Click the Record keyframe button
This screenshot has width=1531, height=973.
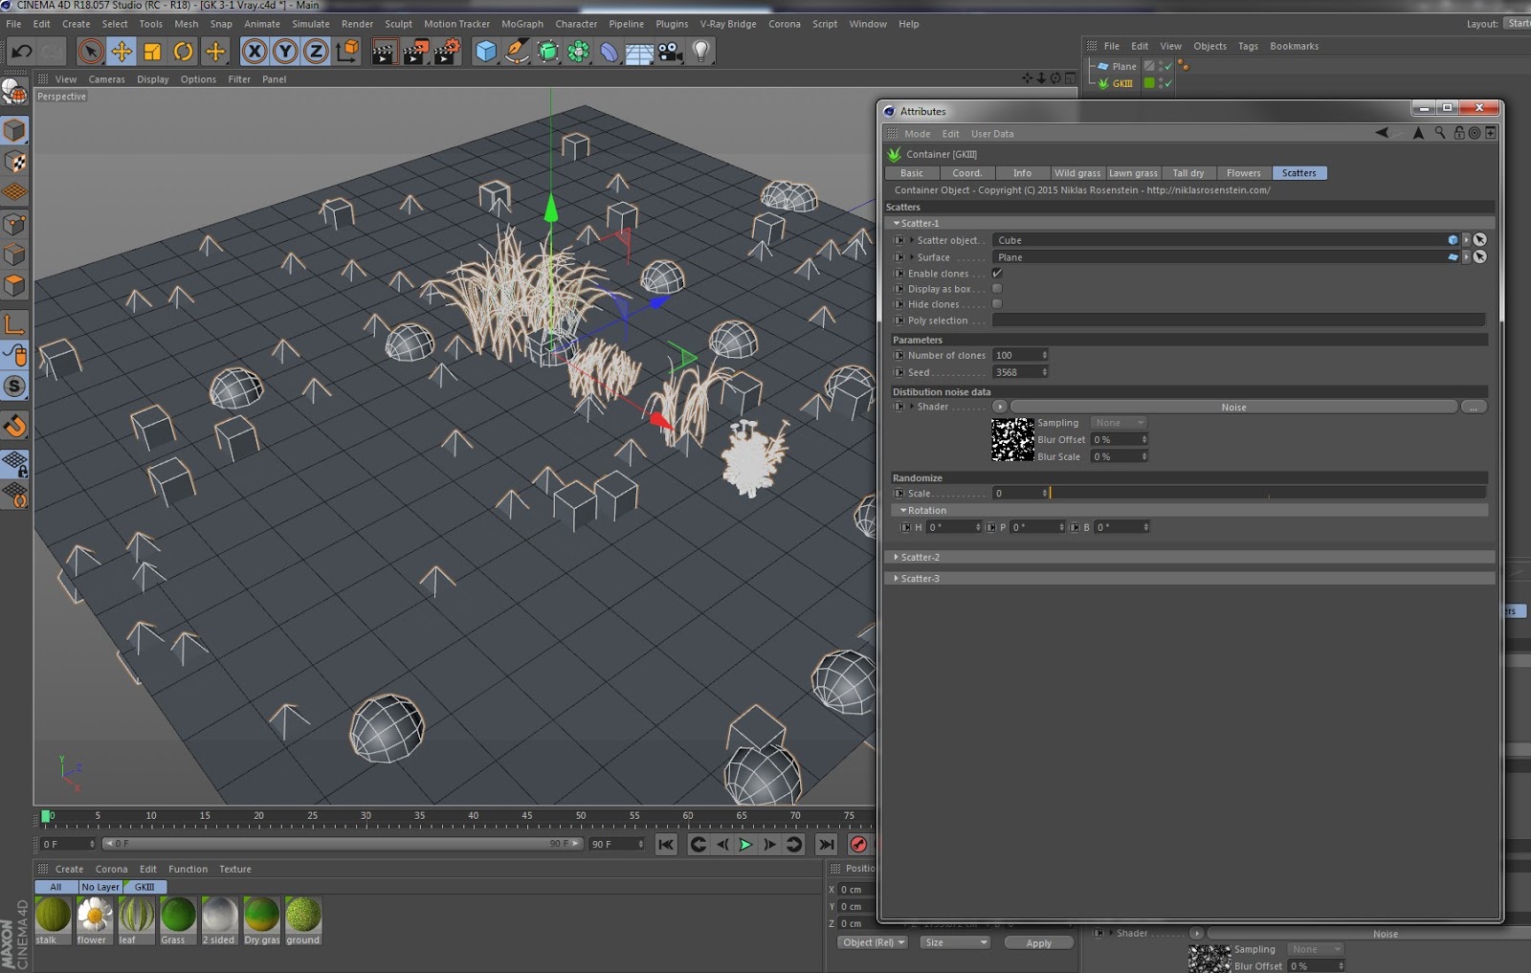(x=858, y=844)
